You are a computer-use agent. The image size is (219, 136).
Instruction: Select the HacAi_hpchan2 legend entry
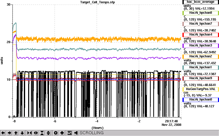pyautogui.click(x=200, y=56)
